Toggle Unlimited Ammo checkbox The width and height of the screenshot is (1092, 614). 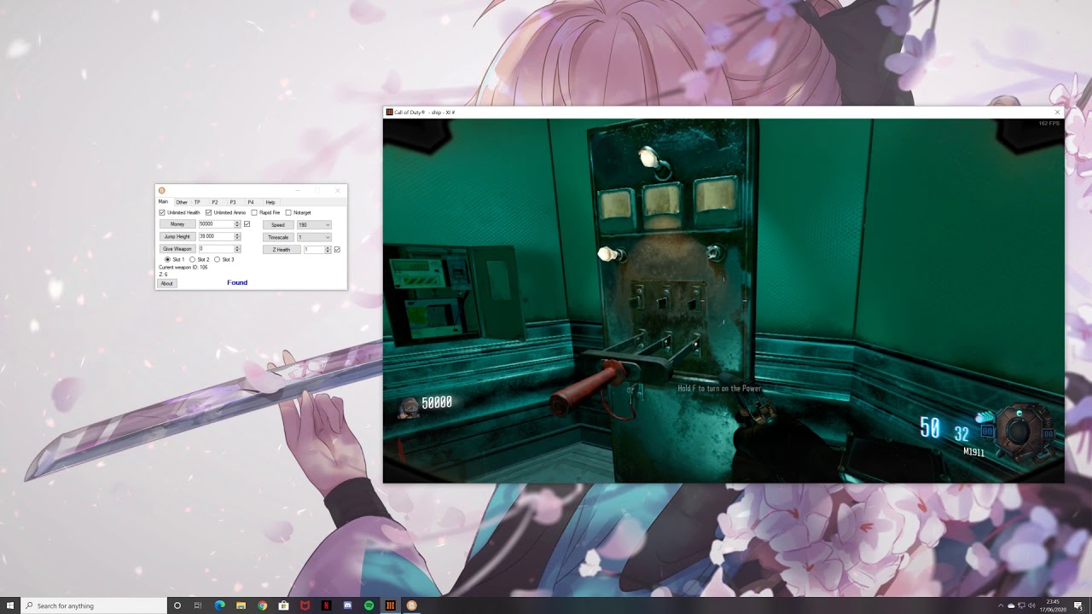pos(208,212)
